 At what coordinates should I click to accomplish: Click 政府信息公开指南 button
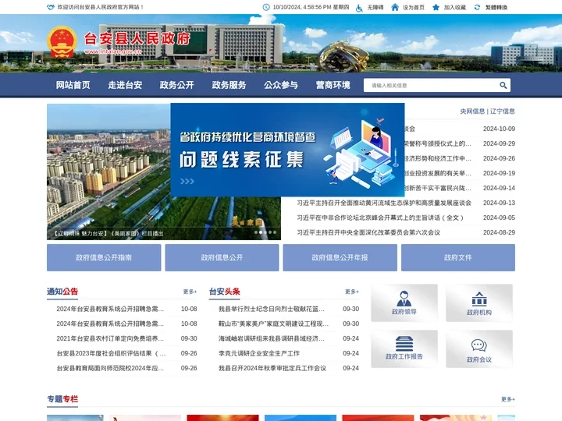(x=104, y=257)
